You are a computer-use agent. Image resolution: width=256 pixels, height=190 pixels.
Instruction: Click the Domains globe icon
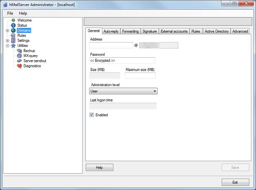[x=13, y=30]
